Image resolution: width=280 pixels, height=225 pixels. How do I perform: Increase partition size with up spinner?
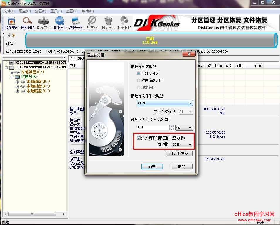coord(172,126)
